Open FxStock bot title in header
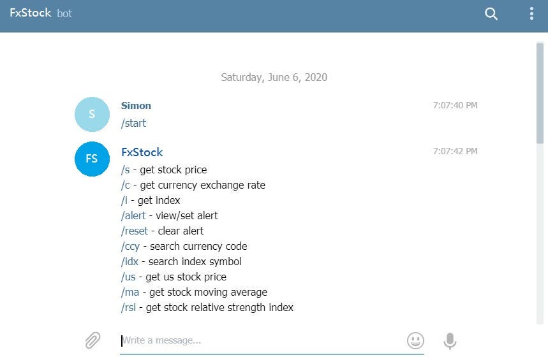The height and width of the screenshot is (362, 548). tap(41, 13)
